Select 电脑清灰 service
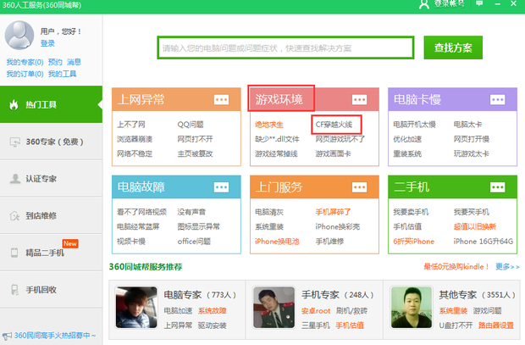 tap(269, 212)
